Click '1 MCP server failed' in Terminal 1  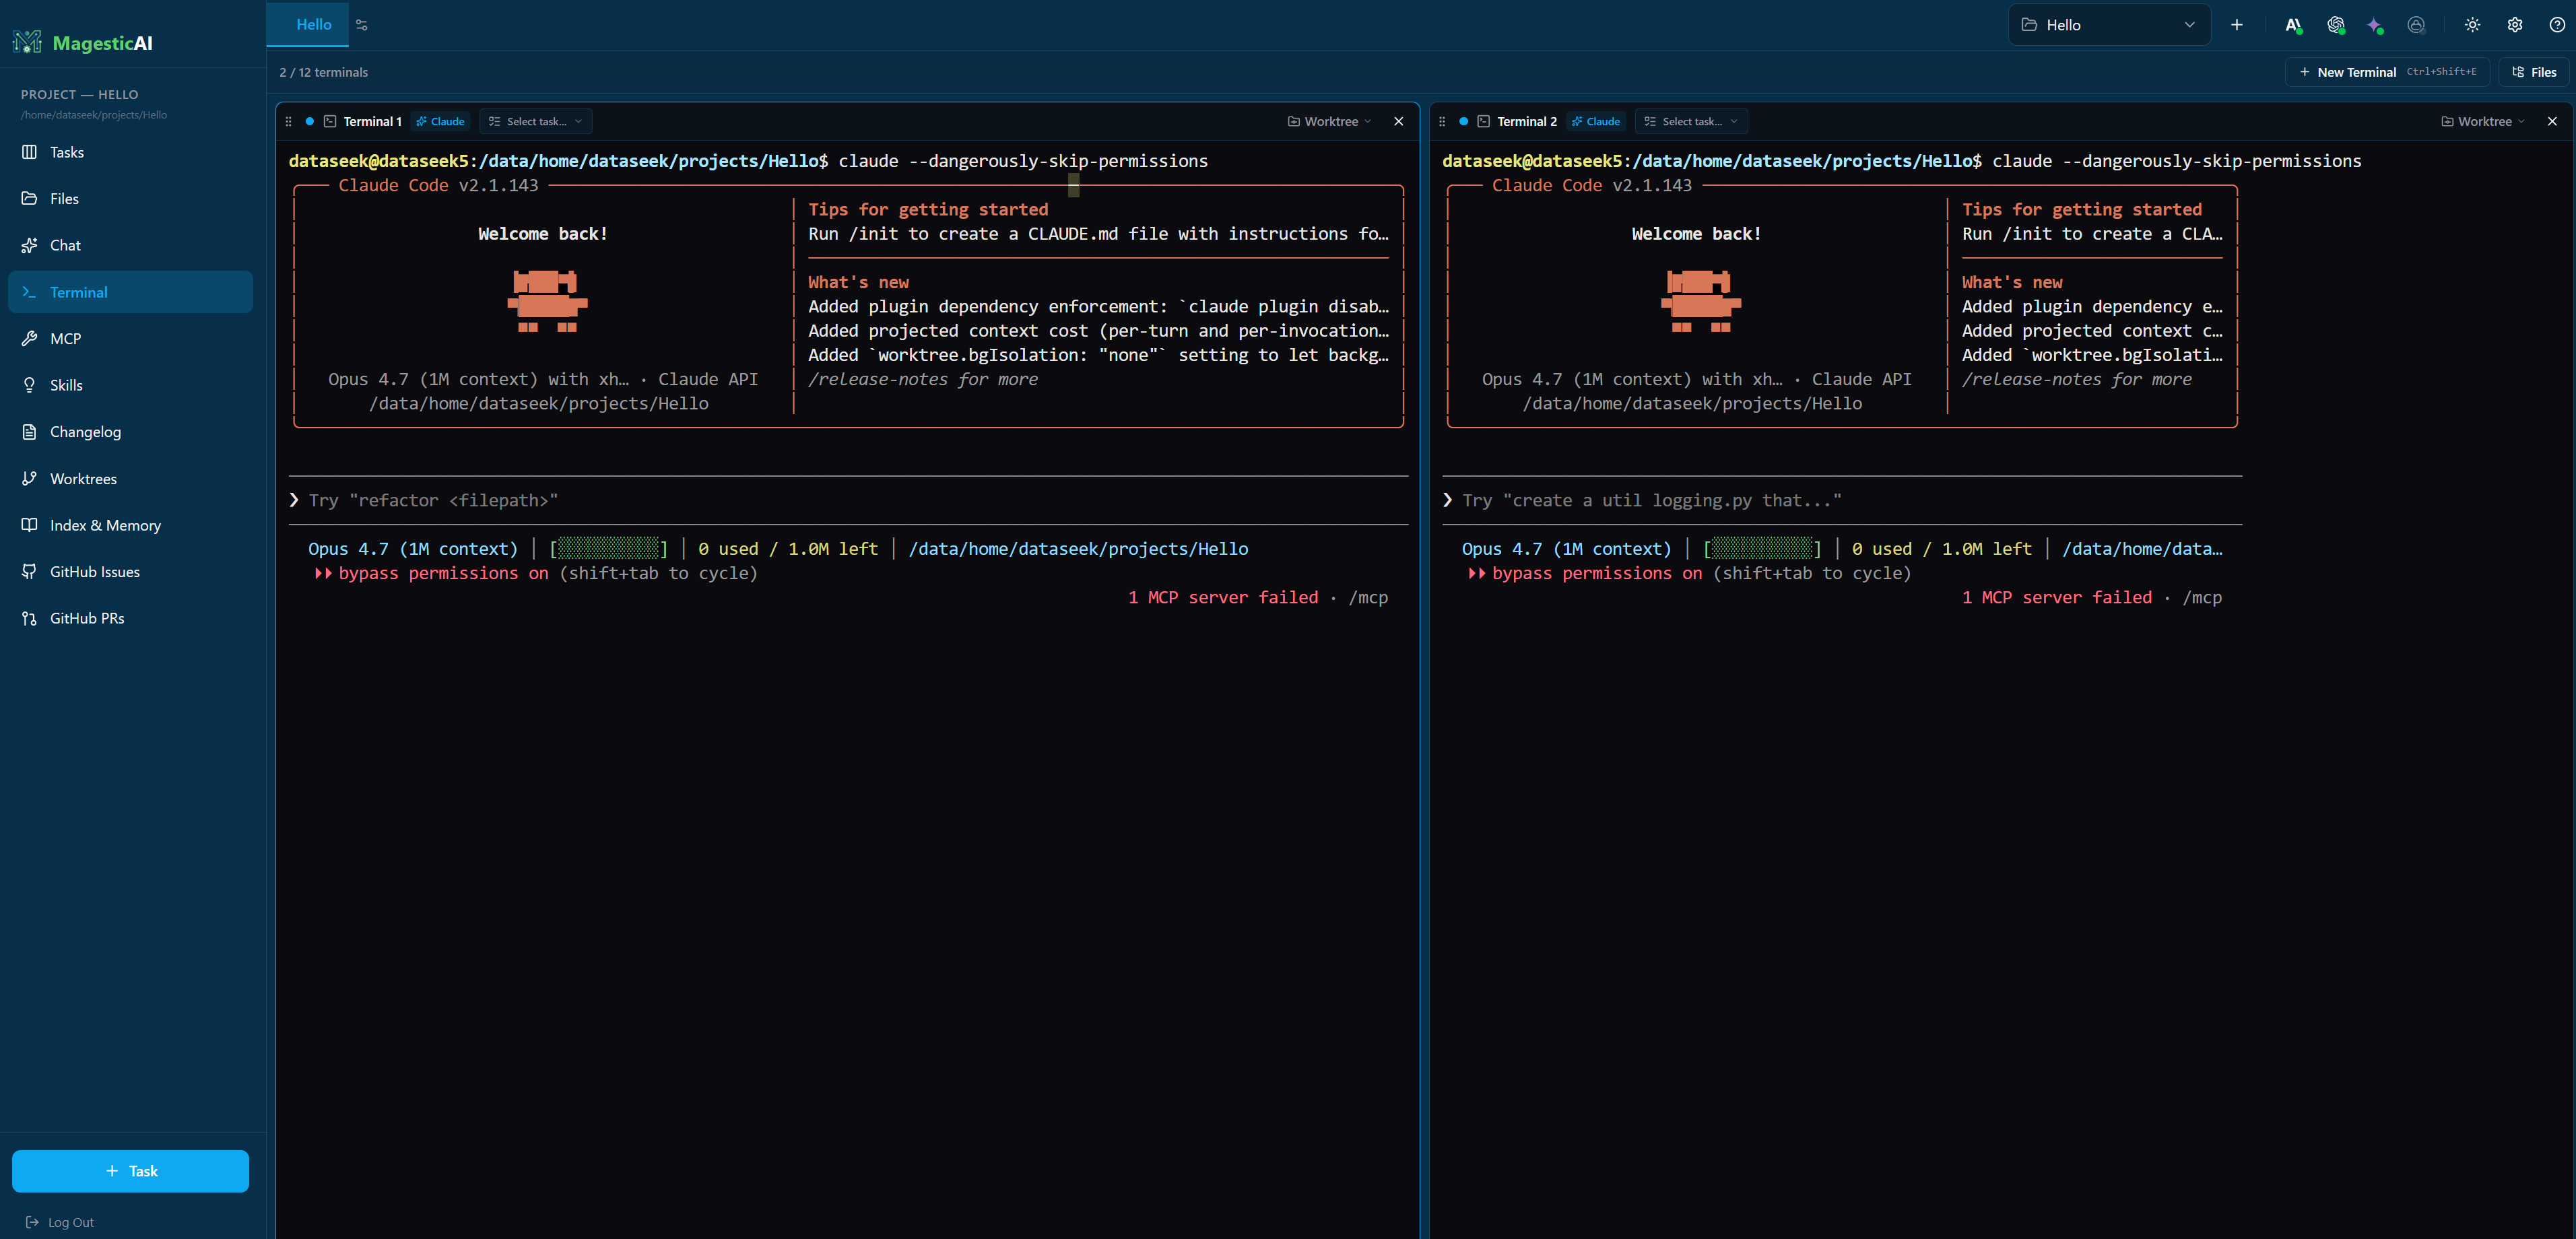[1223, 597]
